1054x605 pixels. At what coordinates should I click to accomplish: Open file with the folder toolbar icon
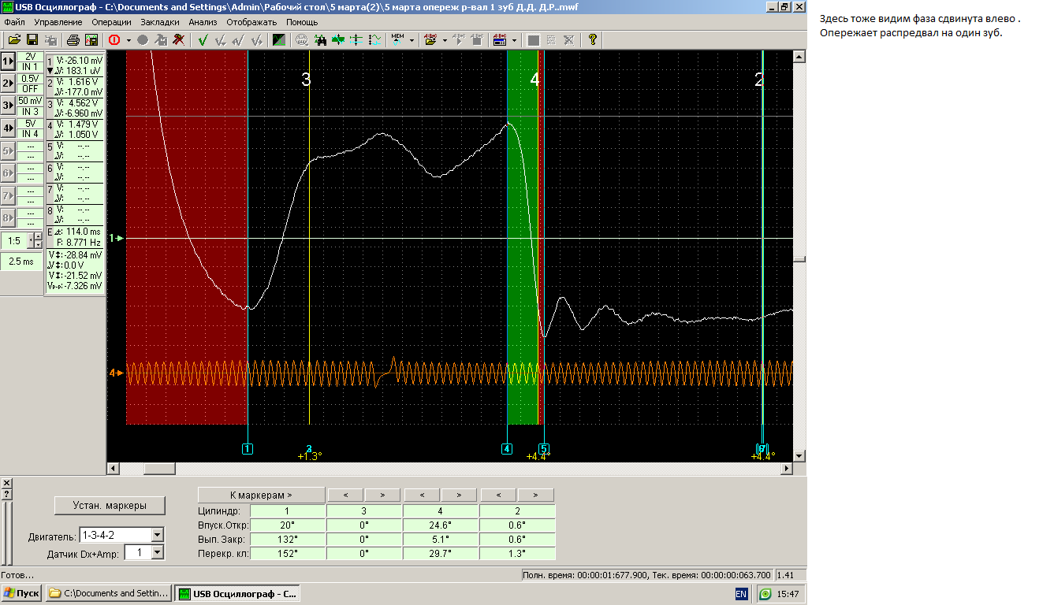click(x=15, y=39)
